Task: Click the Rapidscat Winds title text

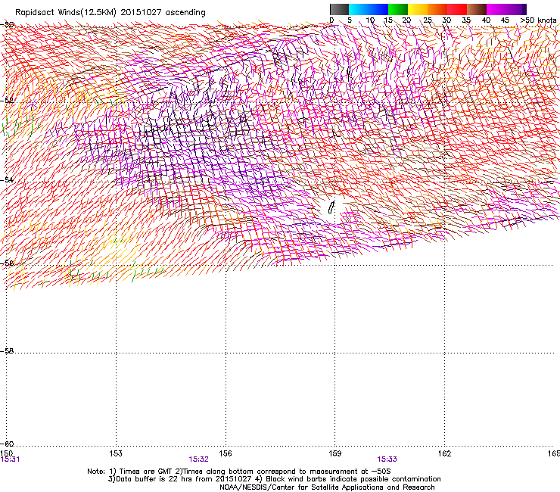Action: [x=110, y=13]
